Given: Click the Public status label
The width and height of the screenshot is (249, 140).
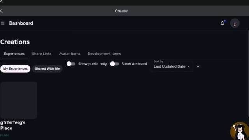Looking at the screenshot, I should 5,135.
